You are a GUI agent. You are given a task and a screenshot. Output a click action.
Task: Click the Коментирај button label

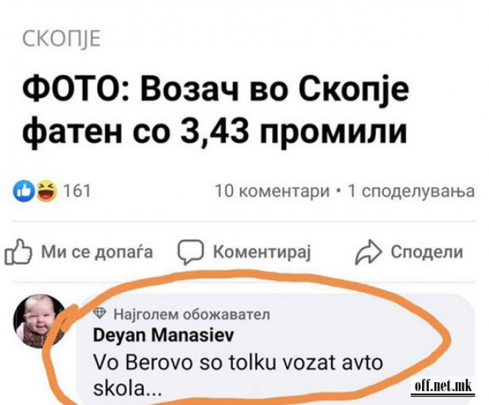pos(262,252)
